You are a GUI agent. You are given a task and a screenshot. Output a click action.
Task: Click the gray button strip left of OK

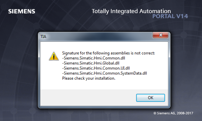(x=88, y=98)
